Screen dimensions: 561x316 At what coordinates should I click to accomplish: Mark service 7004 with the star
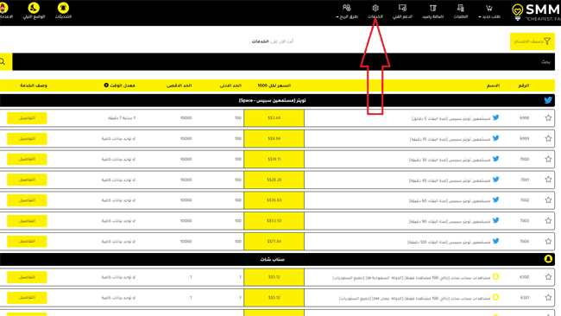[548, 241]
